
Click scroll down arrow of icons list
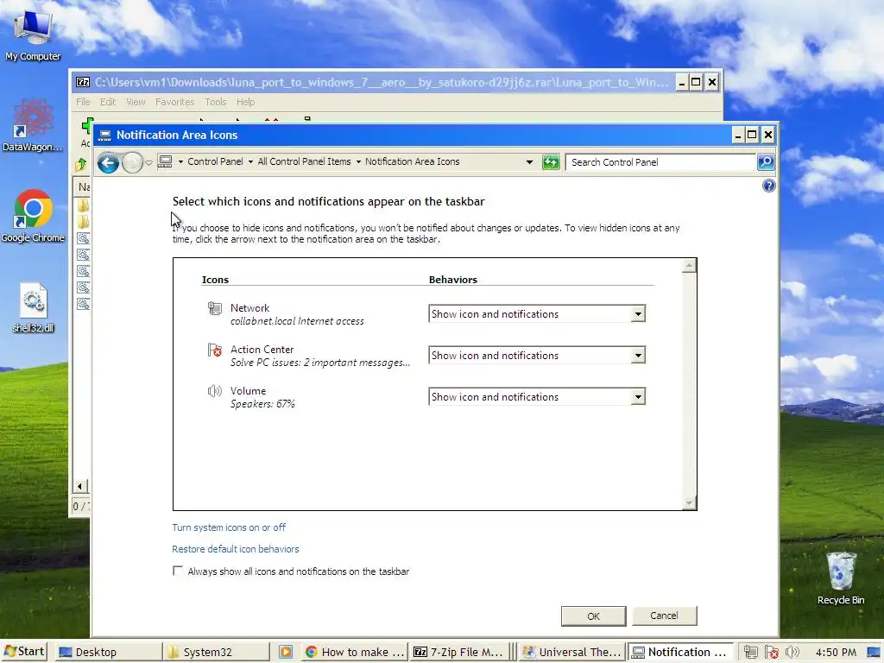point(689,503)
